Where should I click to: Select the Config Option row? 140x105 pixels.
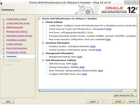(93, 26)
